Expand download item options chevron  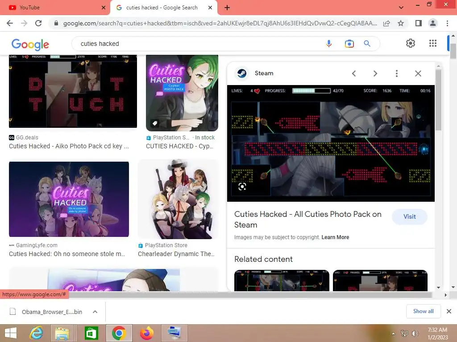pos(95,312)
